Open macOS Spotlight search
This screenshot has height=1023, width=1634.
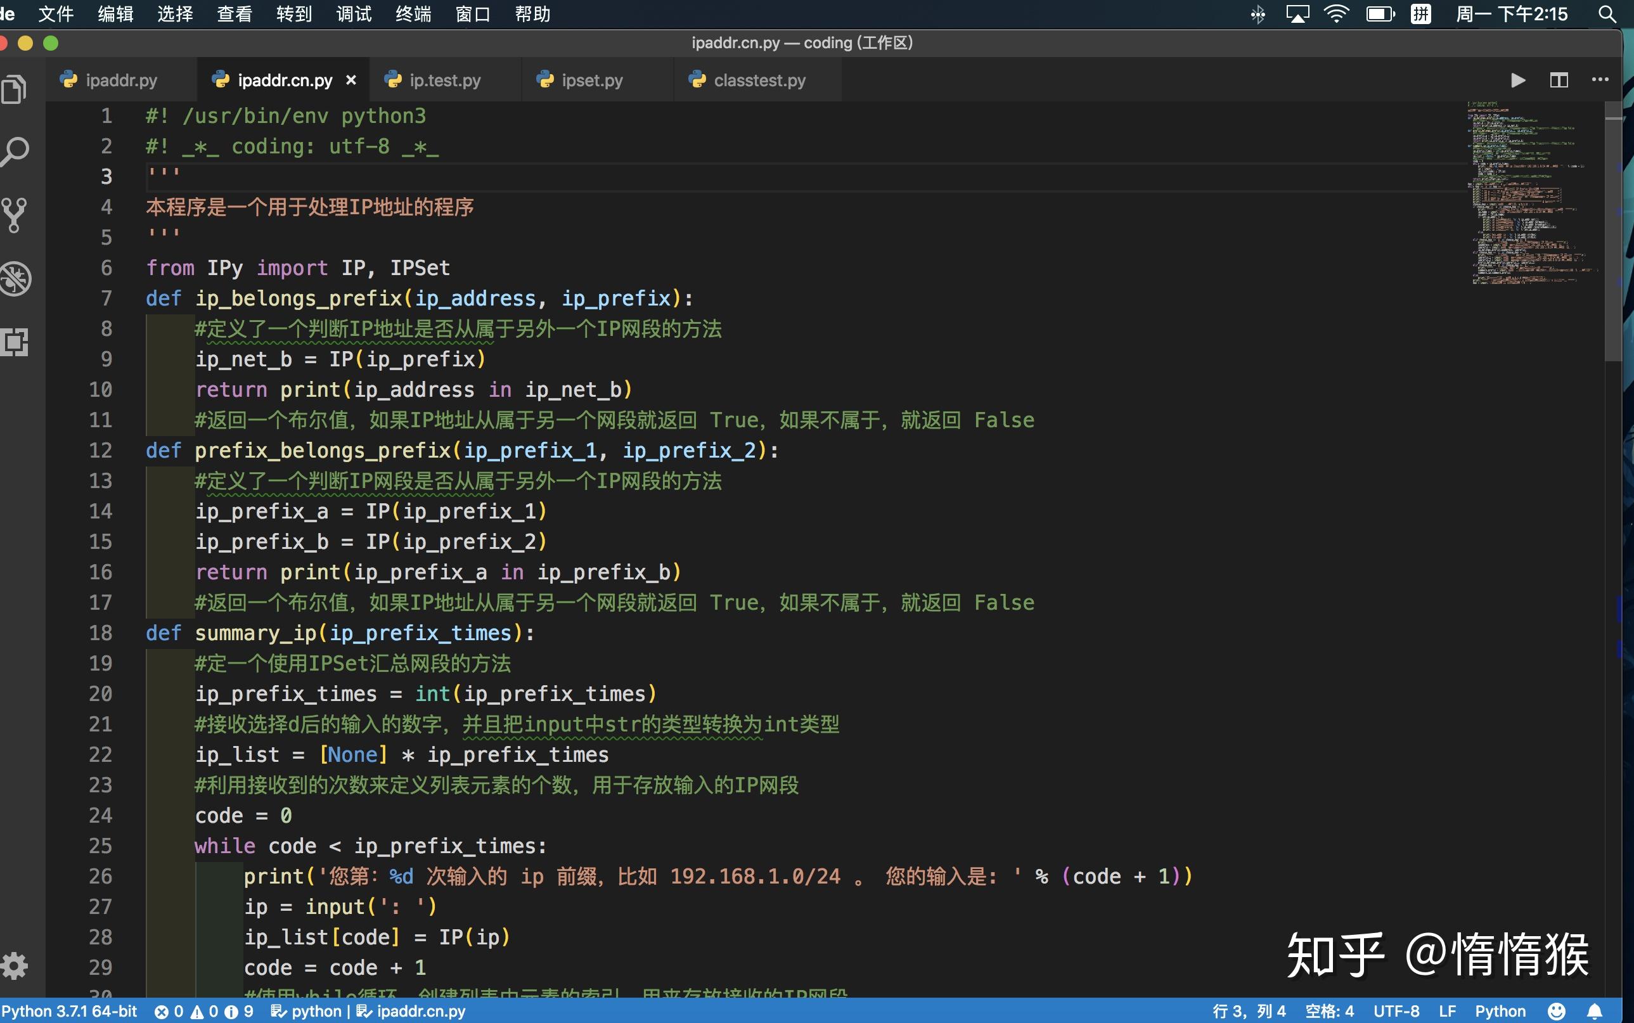pos(1608,14)
